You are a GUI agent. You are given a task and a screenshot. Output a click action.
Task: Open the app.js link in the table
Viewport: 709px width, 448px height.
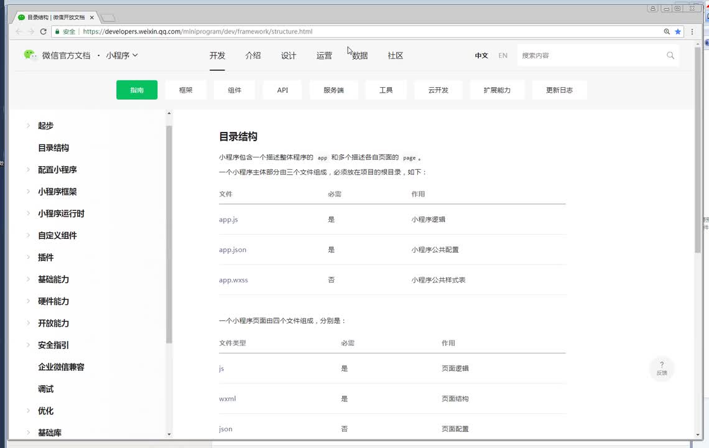point(228,220)
